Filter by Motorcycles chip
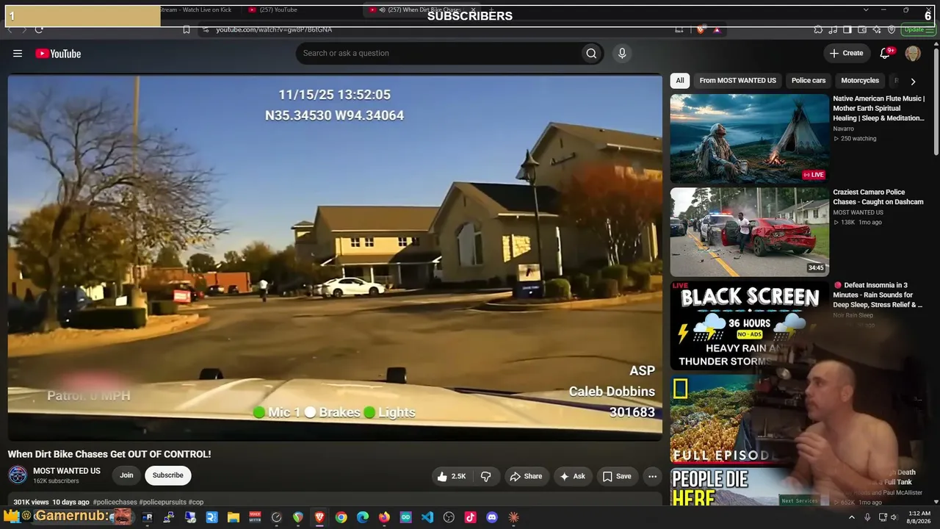This screenshot has height=529, width=940. [860, 81]
